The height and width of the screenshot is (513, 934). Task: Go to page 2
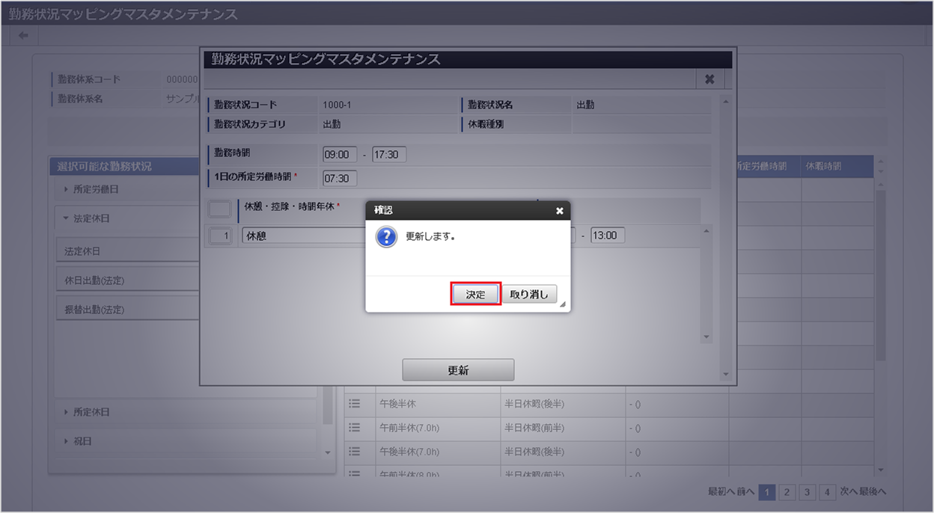(x=787, y=492)
